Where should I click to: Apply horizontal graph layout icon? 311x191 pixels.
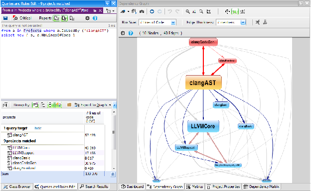[x=258, y=22]
